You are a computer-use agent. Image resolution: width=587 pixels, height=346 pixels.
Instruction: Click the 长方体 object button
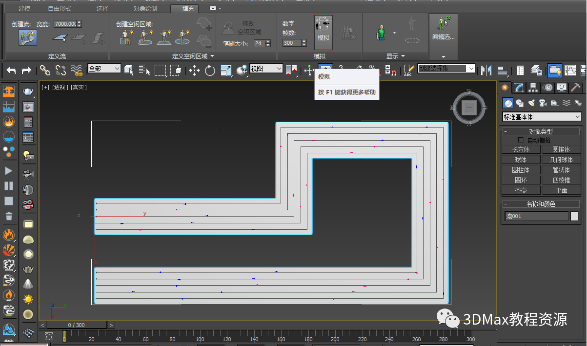(x=521, y=149)
